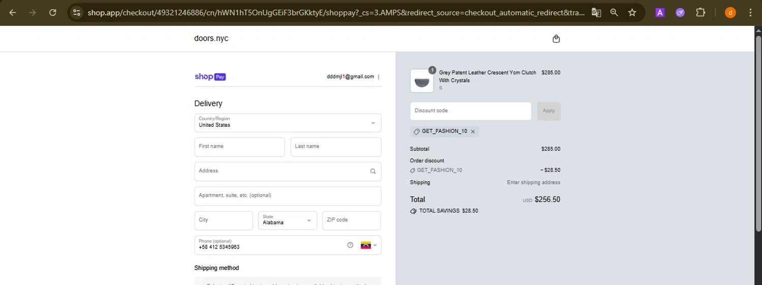
Task: Open the shopping bag cart icon
Action: coord(556,39)
